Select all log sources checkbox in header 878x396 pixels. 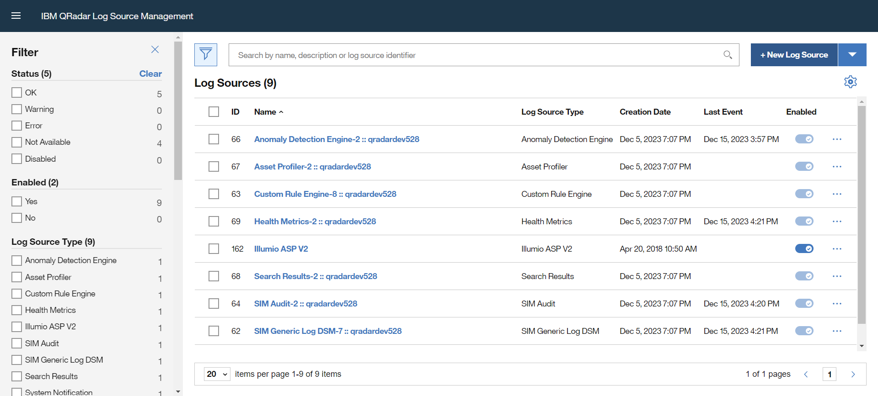214,112
